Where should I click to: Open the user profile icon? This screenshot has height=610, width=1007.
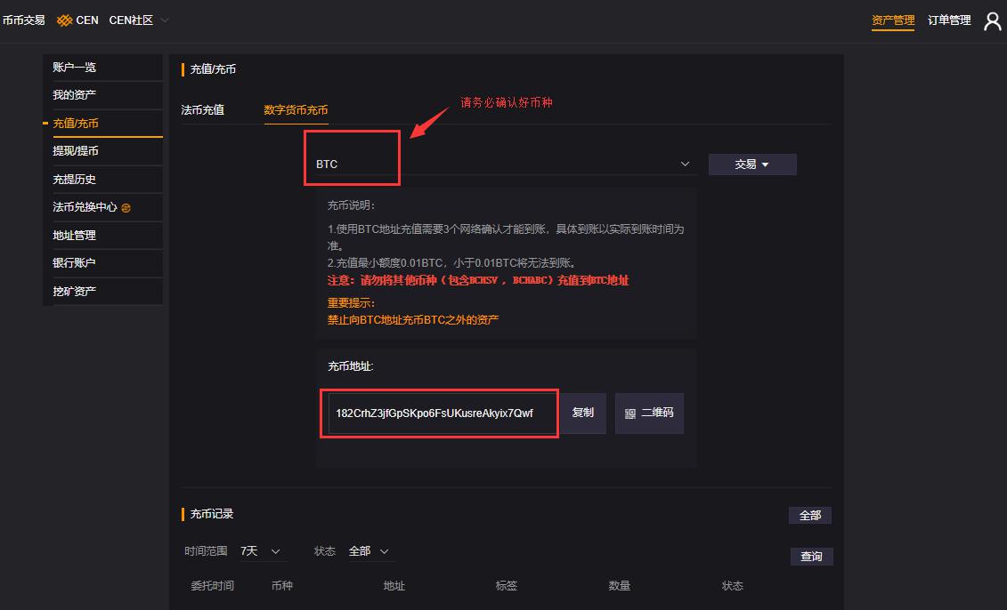(992, 21)
